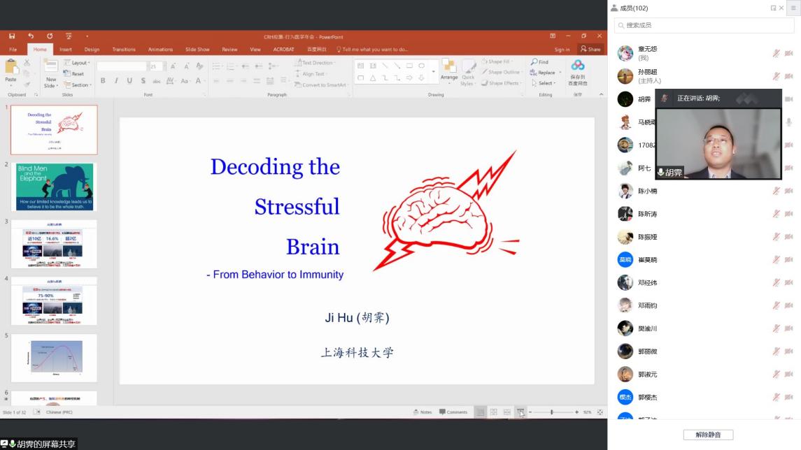Click the Paste icon in Clipboard group

pos(11,70)
